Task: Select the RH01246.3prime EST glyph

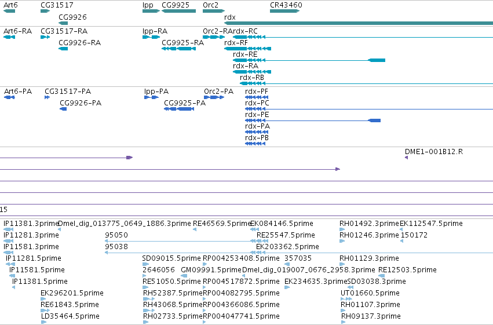Action: (342, 241)
